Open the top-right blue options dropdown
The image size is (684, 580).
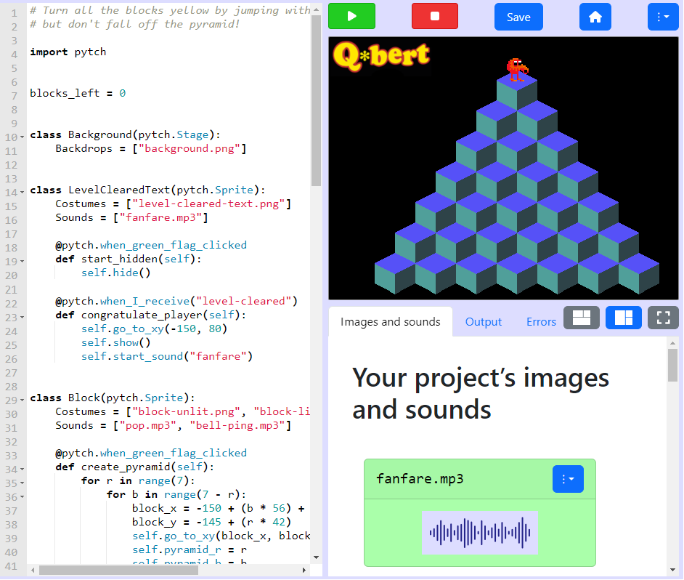point(663,17)
